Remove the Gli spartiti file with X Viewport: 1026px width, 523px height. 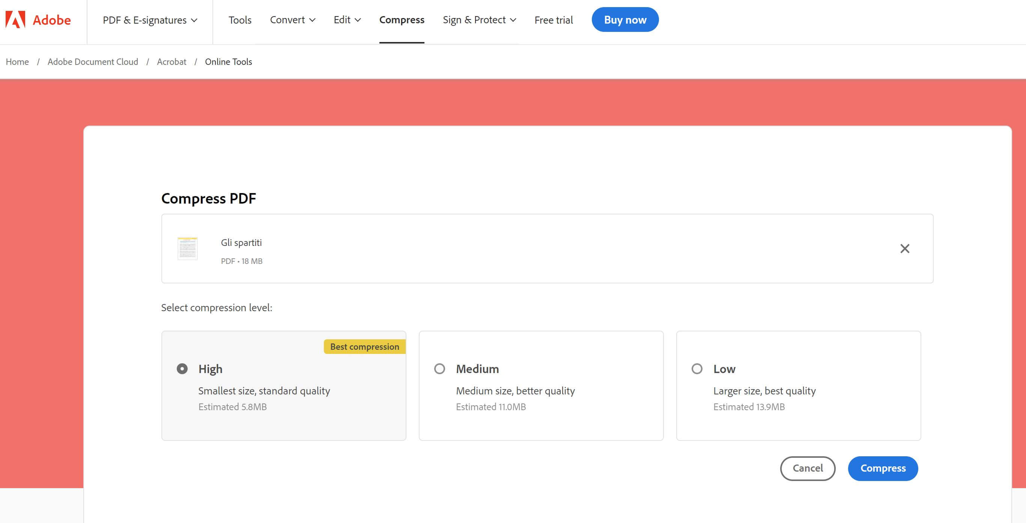point(904,249)
